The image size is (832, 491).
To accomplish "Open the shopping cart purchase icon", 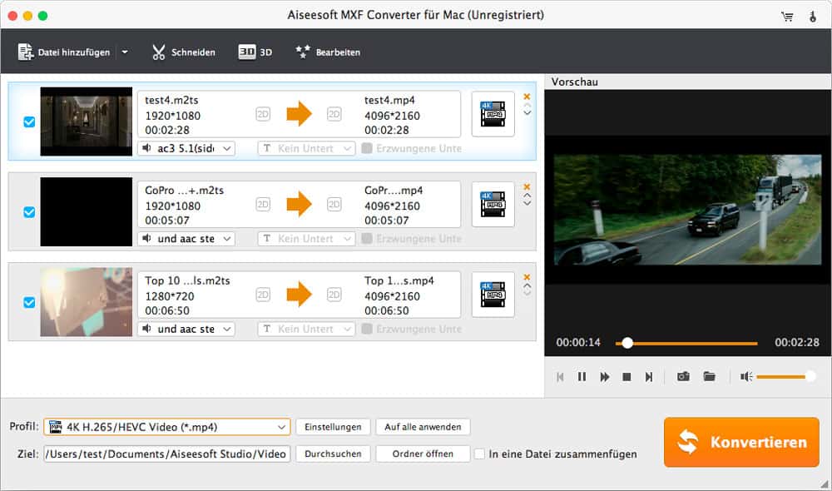I will (x=787, y=17).
